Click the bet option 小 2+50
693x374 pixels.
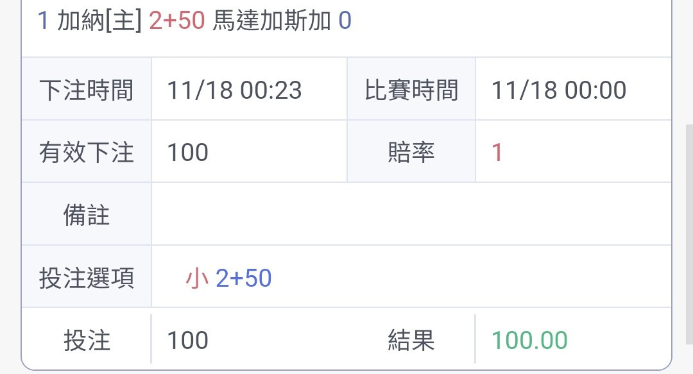pyautogui.click(x=228, y=278)
